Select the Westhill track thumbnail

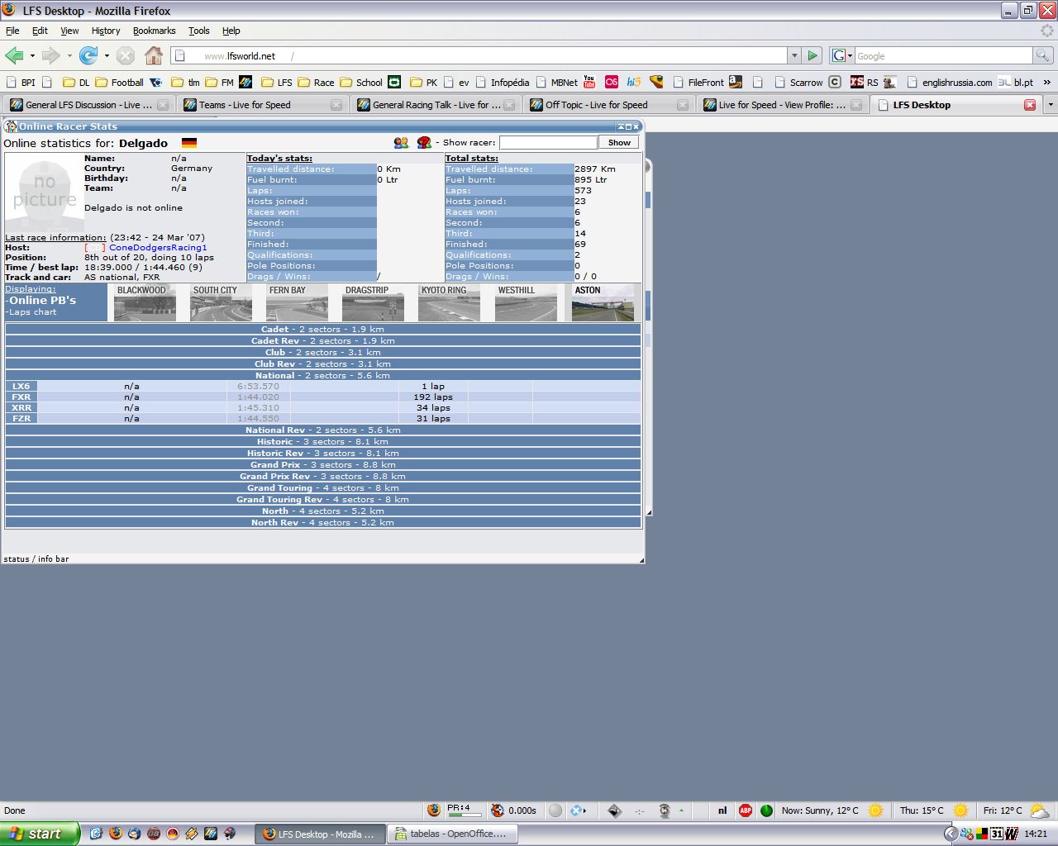(526, 302)
